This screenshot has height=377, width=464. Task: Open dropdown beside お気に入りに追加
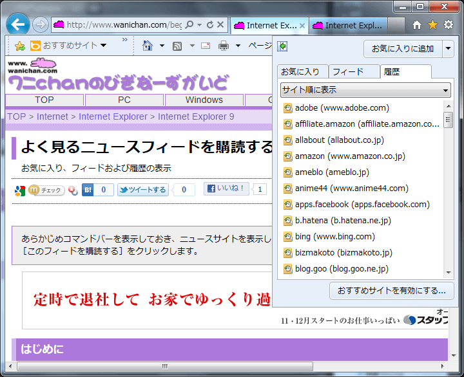click(448, 48)
